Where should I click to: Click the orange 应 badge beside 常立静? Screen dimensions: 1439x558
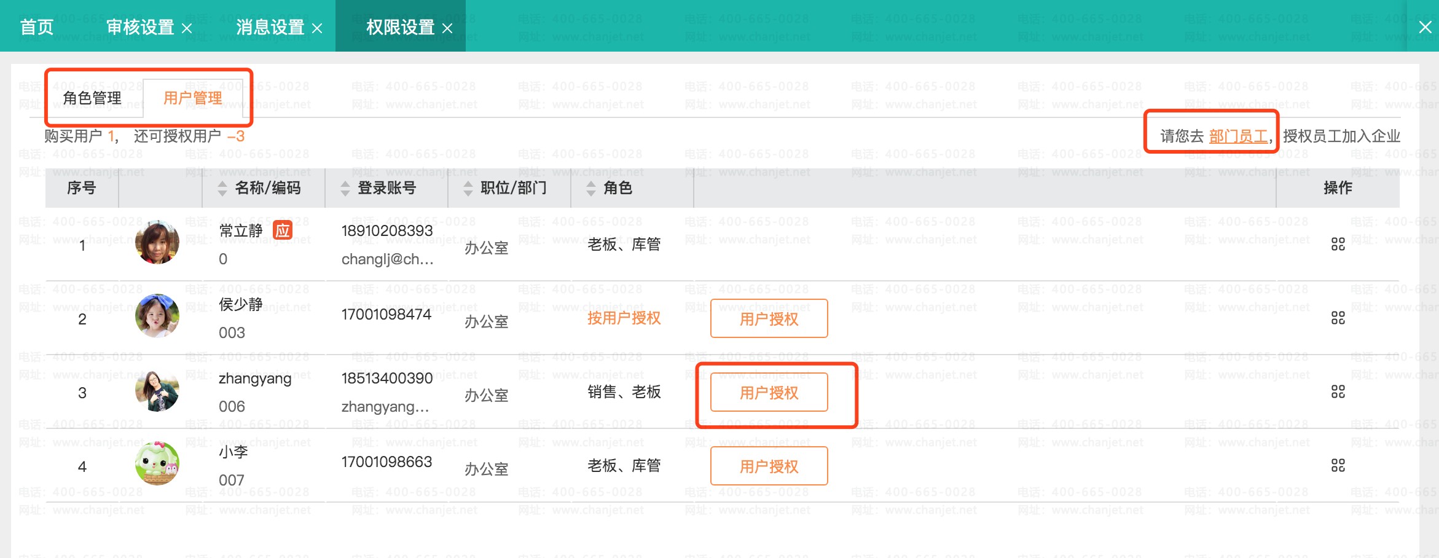[x=283, y=230]
